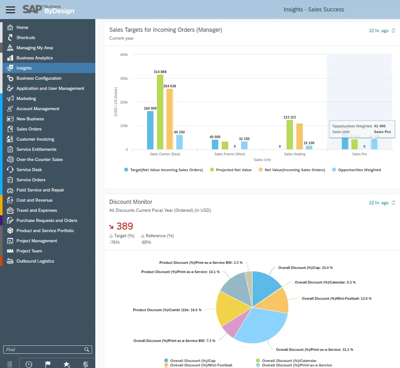400x368 pixels.
Task: Click the Sales Targets for Incoming Orders title
Action: (166, 30)
